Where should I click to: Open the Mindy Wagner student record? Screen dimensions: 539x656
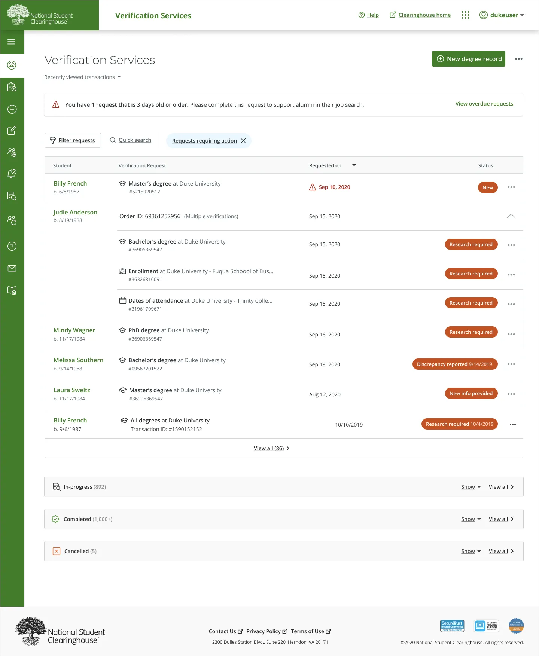click(74, 330)
